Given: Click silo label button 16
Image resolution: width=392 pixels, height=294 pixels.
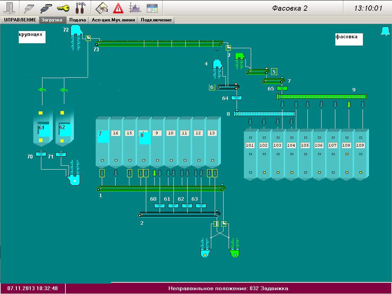Looking at the screenshot, I should click(x=116, y=133).
